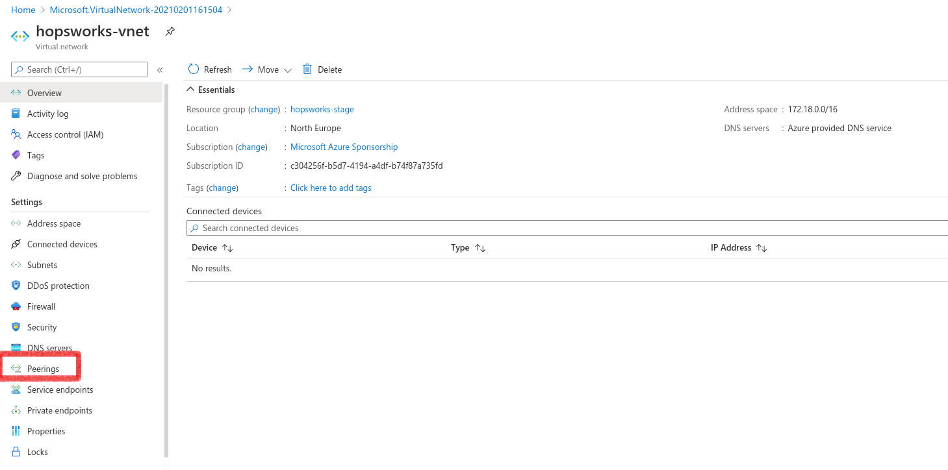Click the DDoS protection shield icon
Image resolution: width=948 pixels, height=470 pixels.
tap(16, 286)
